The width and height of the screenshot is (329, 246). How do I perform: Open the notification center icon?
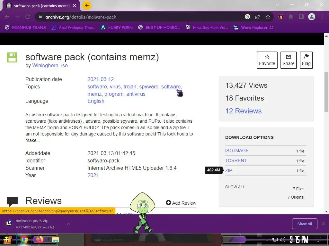coord(318,239)
